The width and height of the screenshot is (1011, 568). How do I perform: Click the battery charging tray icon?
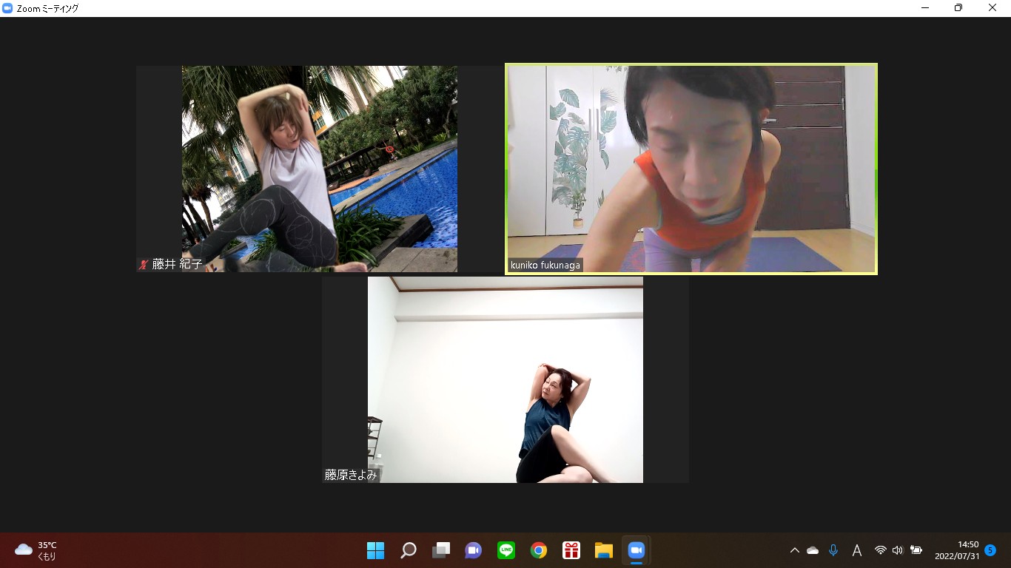pyautogui.click(x=916, y=550)
